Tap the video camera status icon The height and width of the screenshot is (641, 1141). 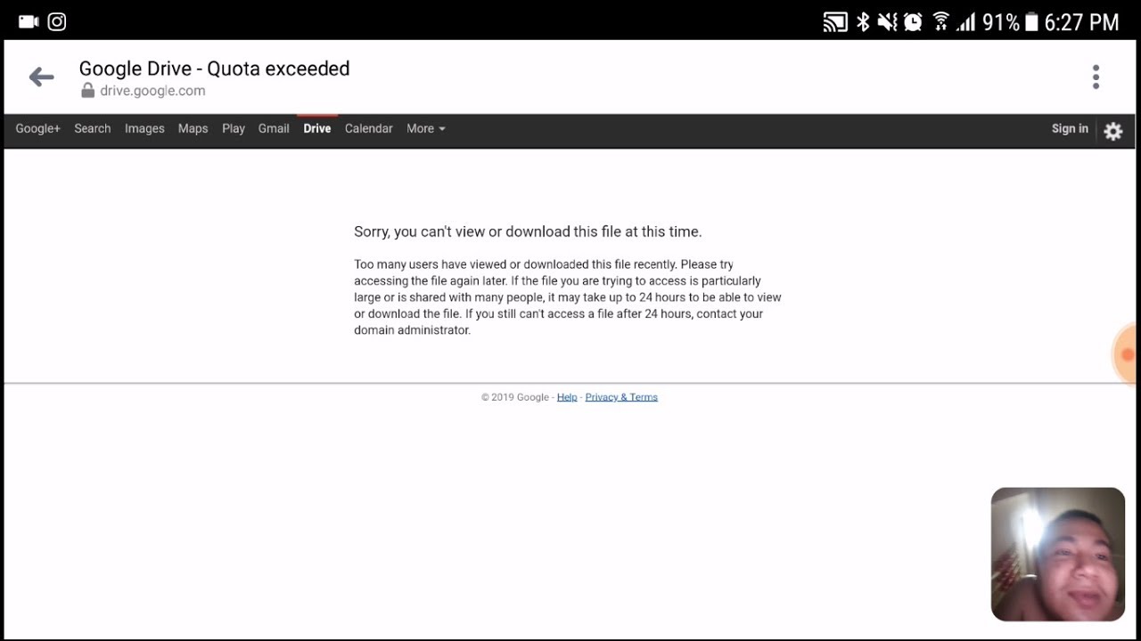pos(29,21)
